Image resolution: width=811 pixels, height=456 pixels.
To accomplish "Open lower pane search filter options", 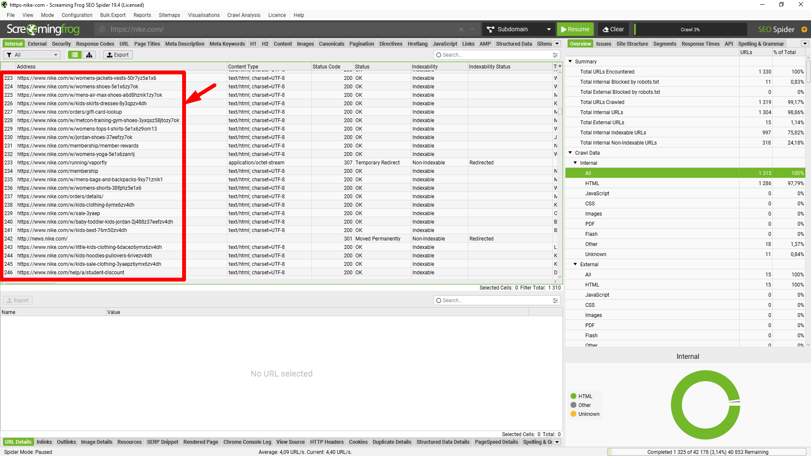I will point(555,300).
